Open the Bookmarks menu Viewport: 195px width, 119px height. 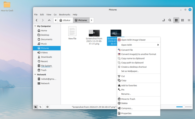click(65, 15)
